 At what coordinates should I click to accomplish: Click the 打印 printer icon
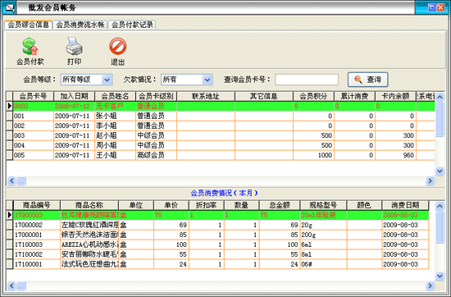(x=74, y=46)
